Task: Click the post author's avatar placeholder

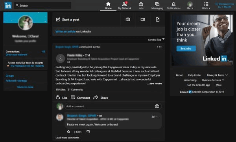Action: point(61,58)
